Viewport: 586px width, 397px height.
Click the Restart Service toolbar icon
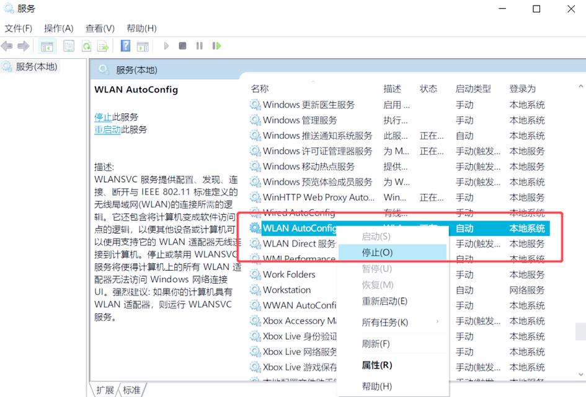217,46
